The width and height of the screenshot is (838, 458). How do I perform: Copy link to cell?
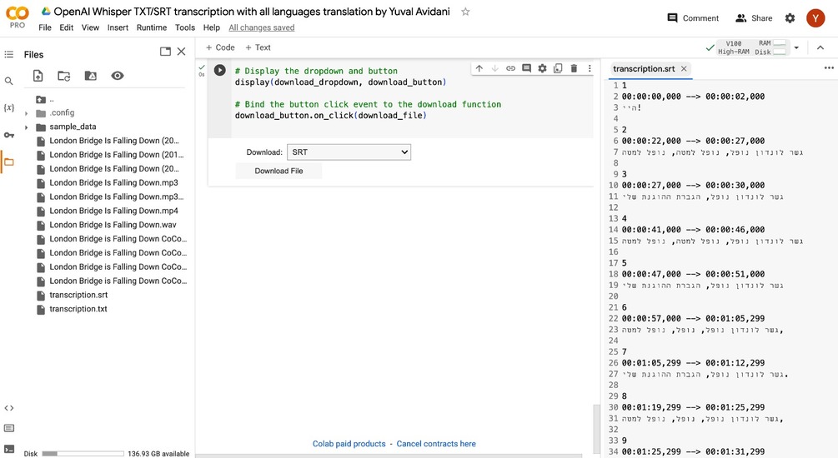pyautogui.click(x=511, y=68)
